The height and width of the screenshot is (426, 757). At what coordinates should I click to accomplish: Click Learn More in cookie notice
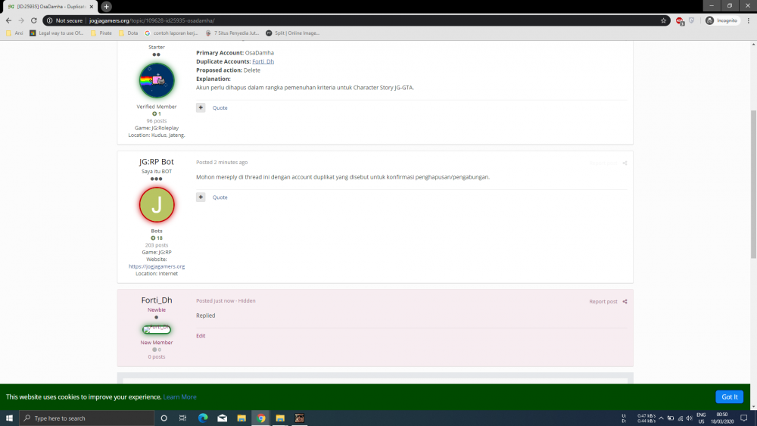coord(179,397)
